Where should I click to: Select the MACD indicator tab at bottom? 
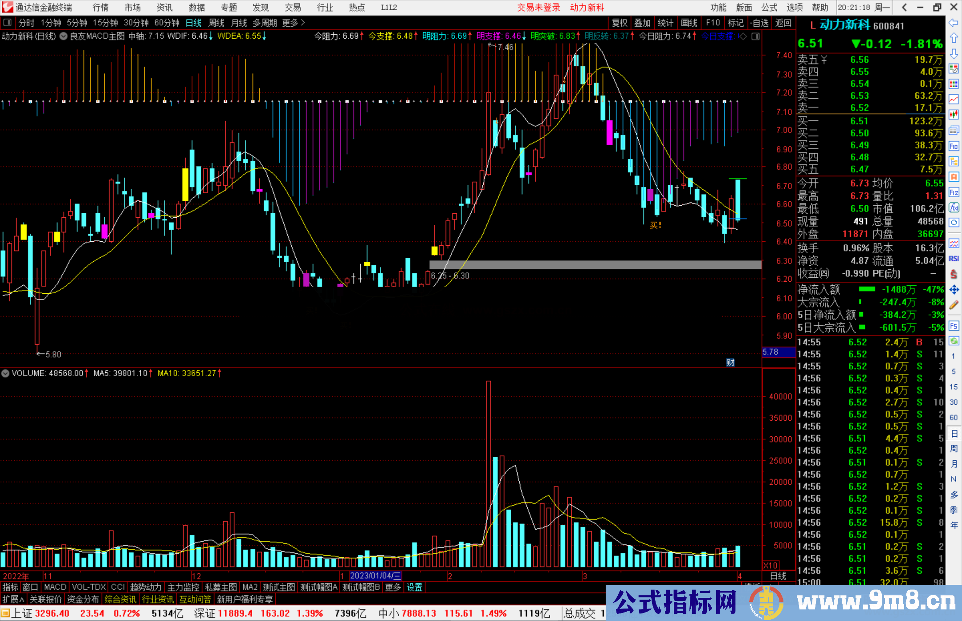pos(55,587)
